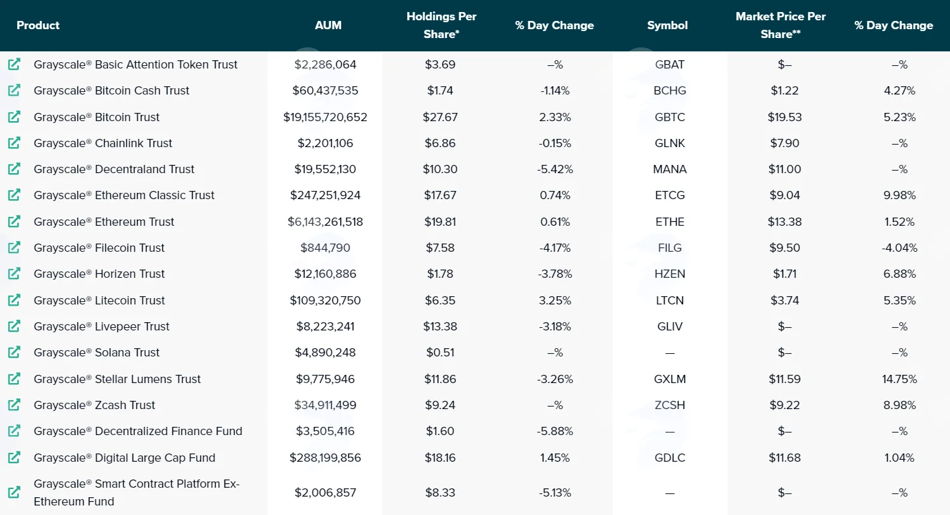Image resolution: width=950 pixels, height=515 pixels.
Task: Click external link icon for Chainlink Trust
Action: coord(14,143)
